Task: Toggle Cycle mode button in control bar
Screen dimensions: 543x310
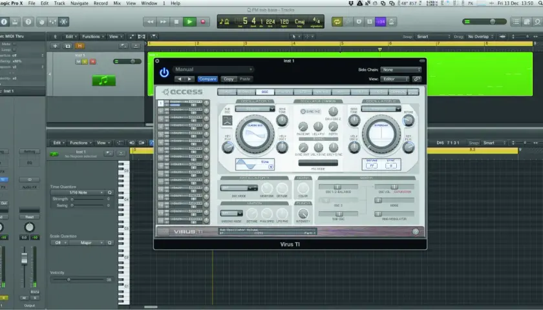Action: [x=337, y=22]
